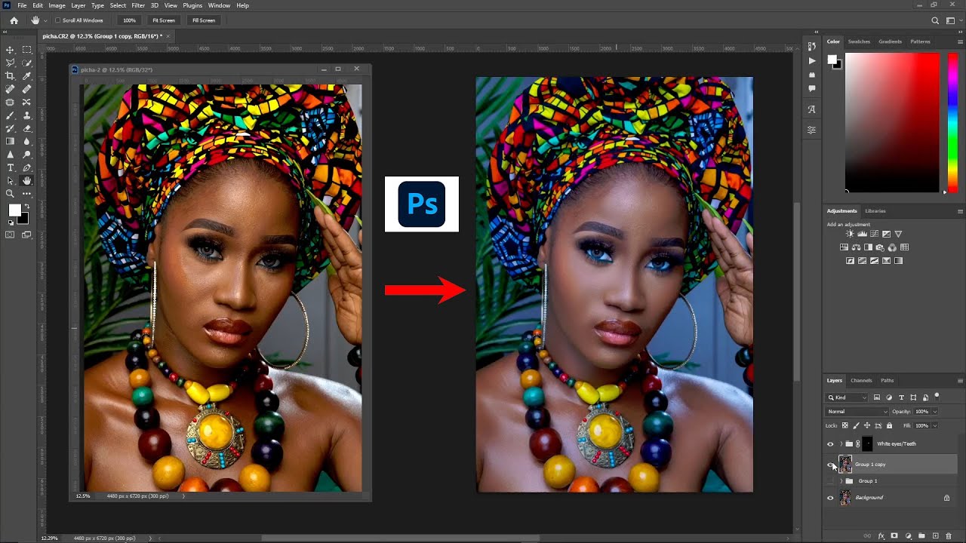
Task: Open the Search icon in options bar
Action: 935,20
